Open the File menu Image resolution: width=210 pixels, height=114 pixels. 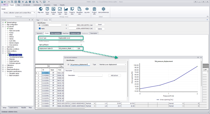[x=4, y=5]
